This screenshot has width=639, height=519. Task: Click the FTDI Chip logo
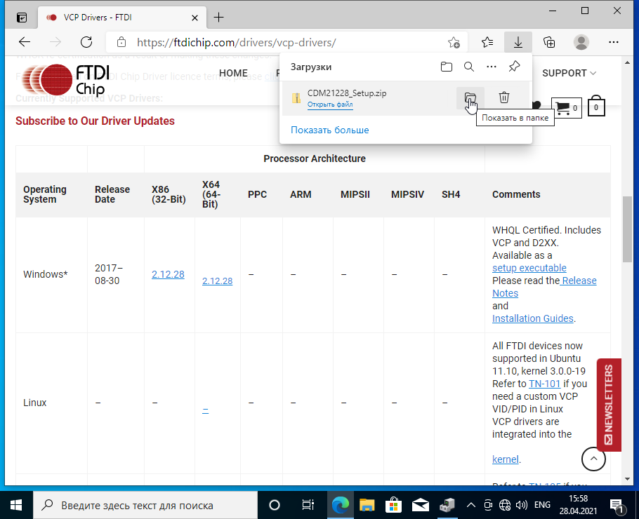66,80
